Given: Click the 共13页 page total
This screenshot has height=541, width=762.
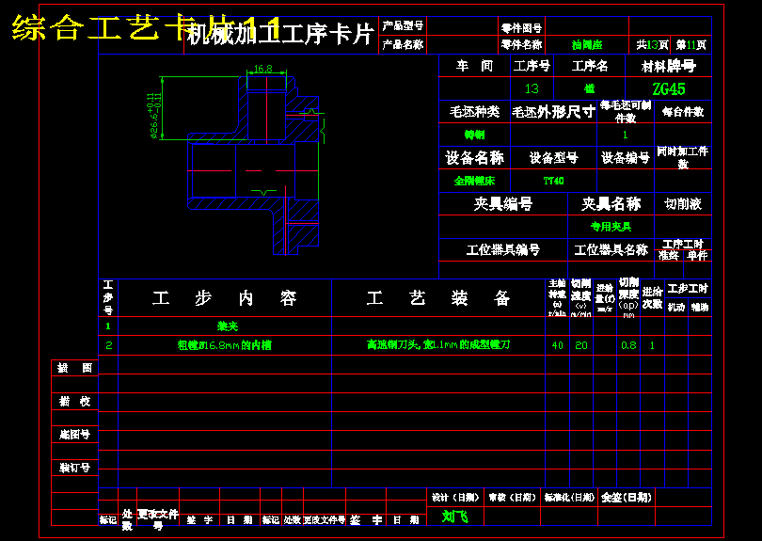Looking at the screenshot, I should [652, 45].
